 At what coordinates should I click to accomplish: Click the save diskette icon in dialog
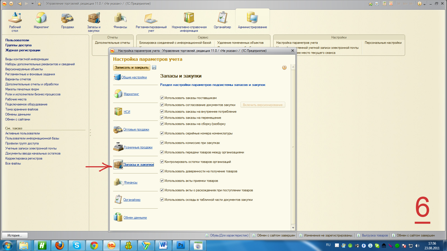pos(154,67)
